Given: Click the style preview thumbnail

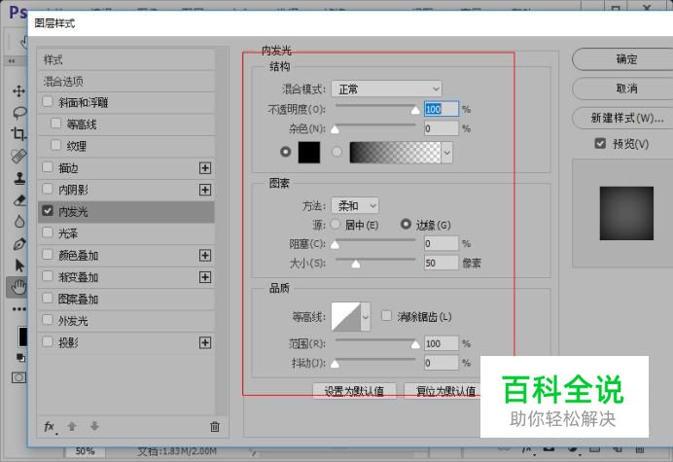Looking at the screenshot, I should point(626,213).
